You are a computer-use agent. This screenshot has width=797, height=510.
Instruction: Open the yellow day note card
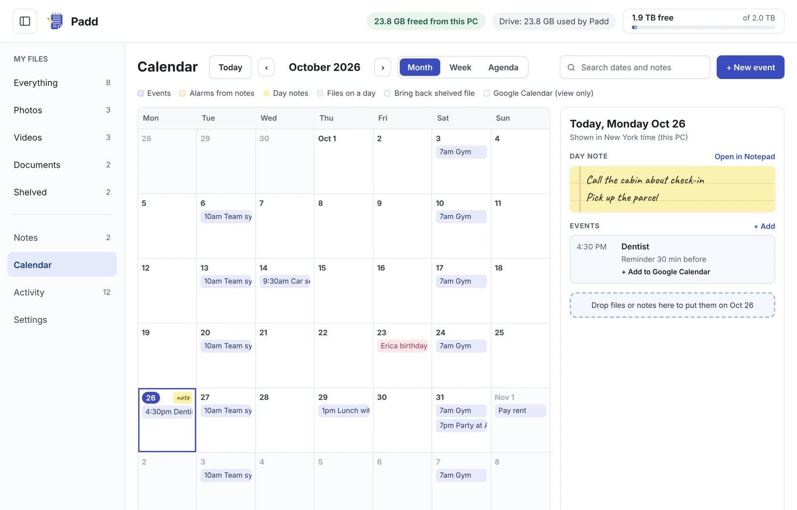[672, 190]
